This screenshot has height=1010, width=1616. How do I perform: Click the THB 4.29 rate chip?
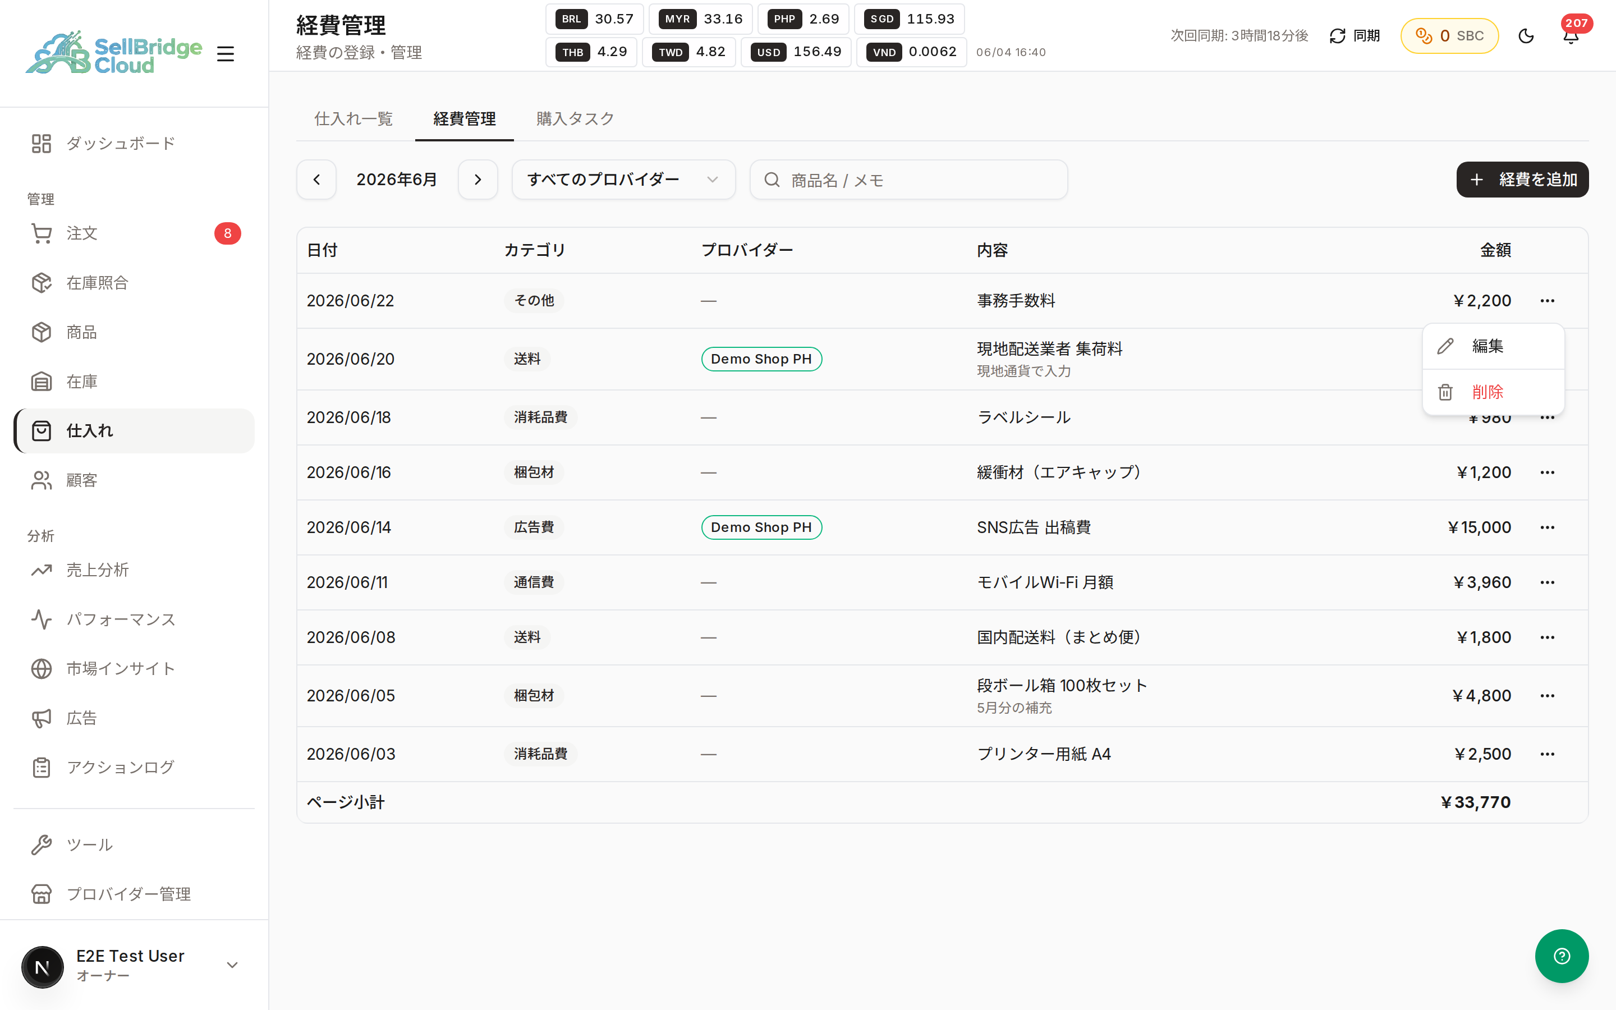tap(591, 52)
